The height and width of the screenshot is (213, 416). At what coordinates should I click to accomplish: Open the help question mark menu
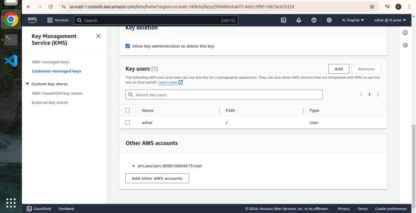pos(314,20)
